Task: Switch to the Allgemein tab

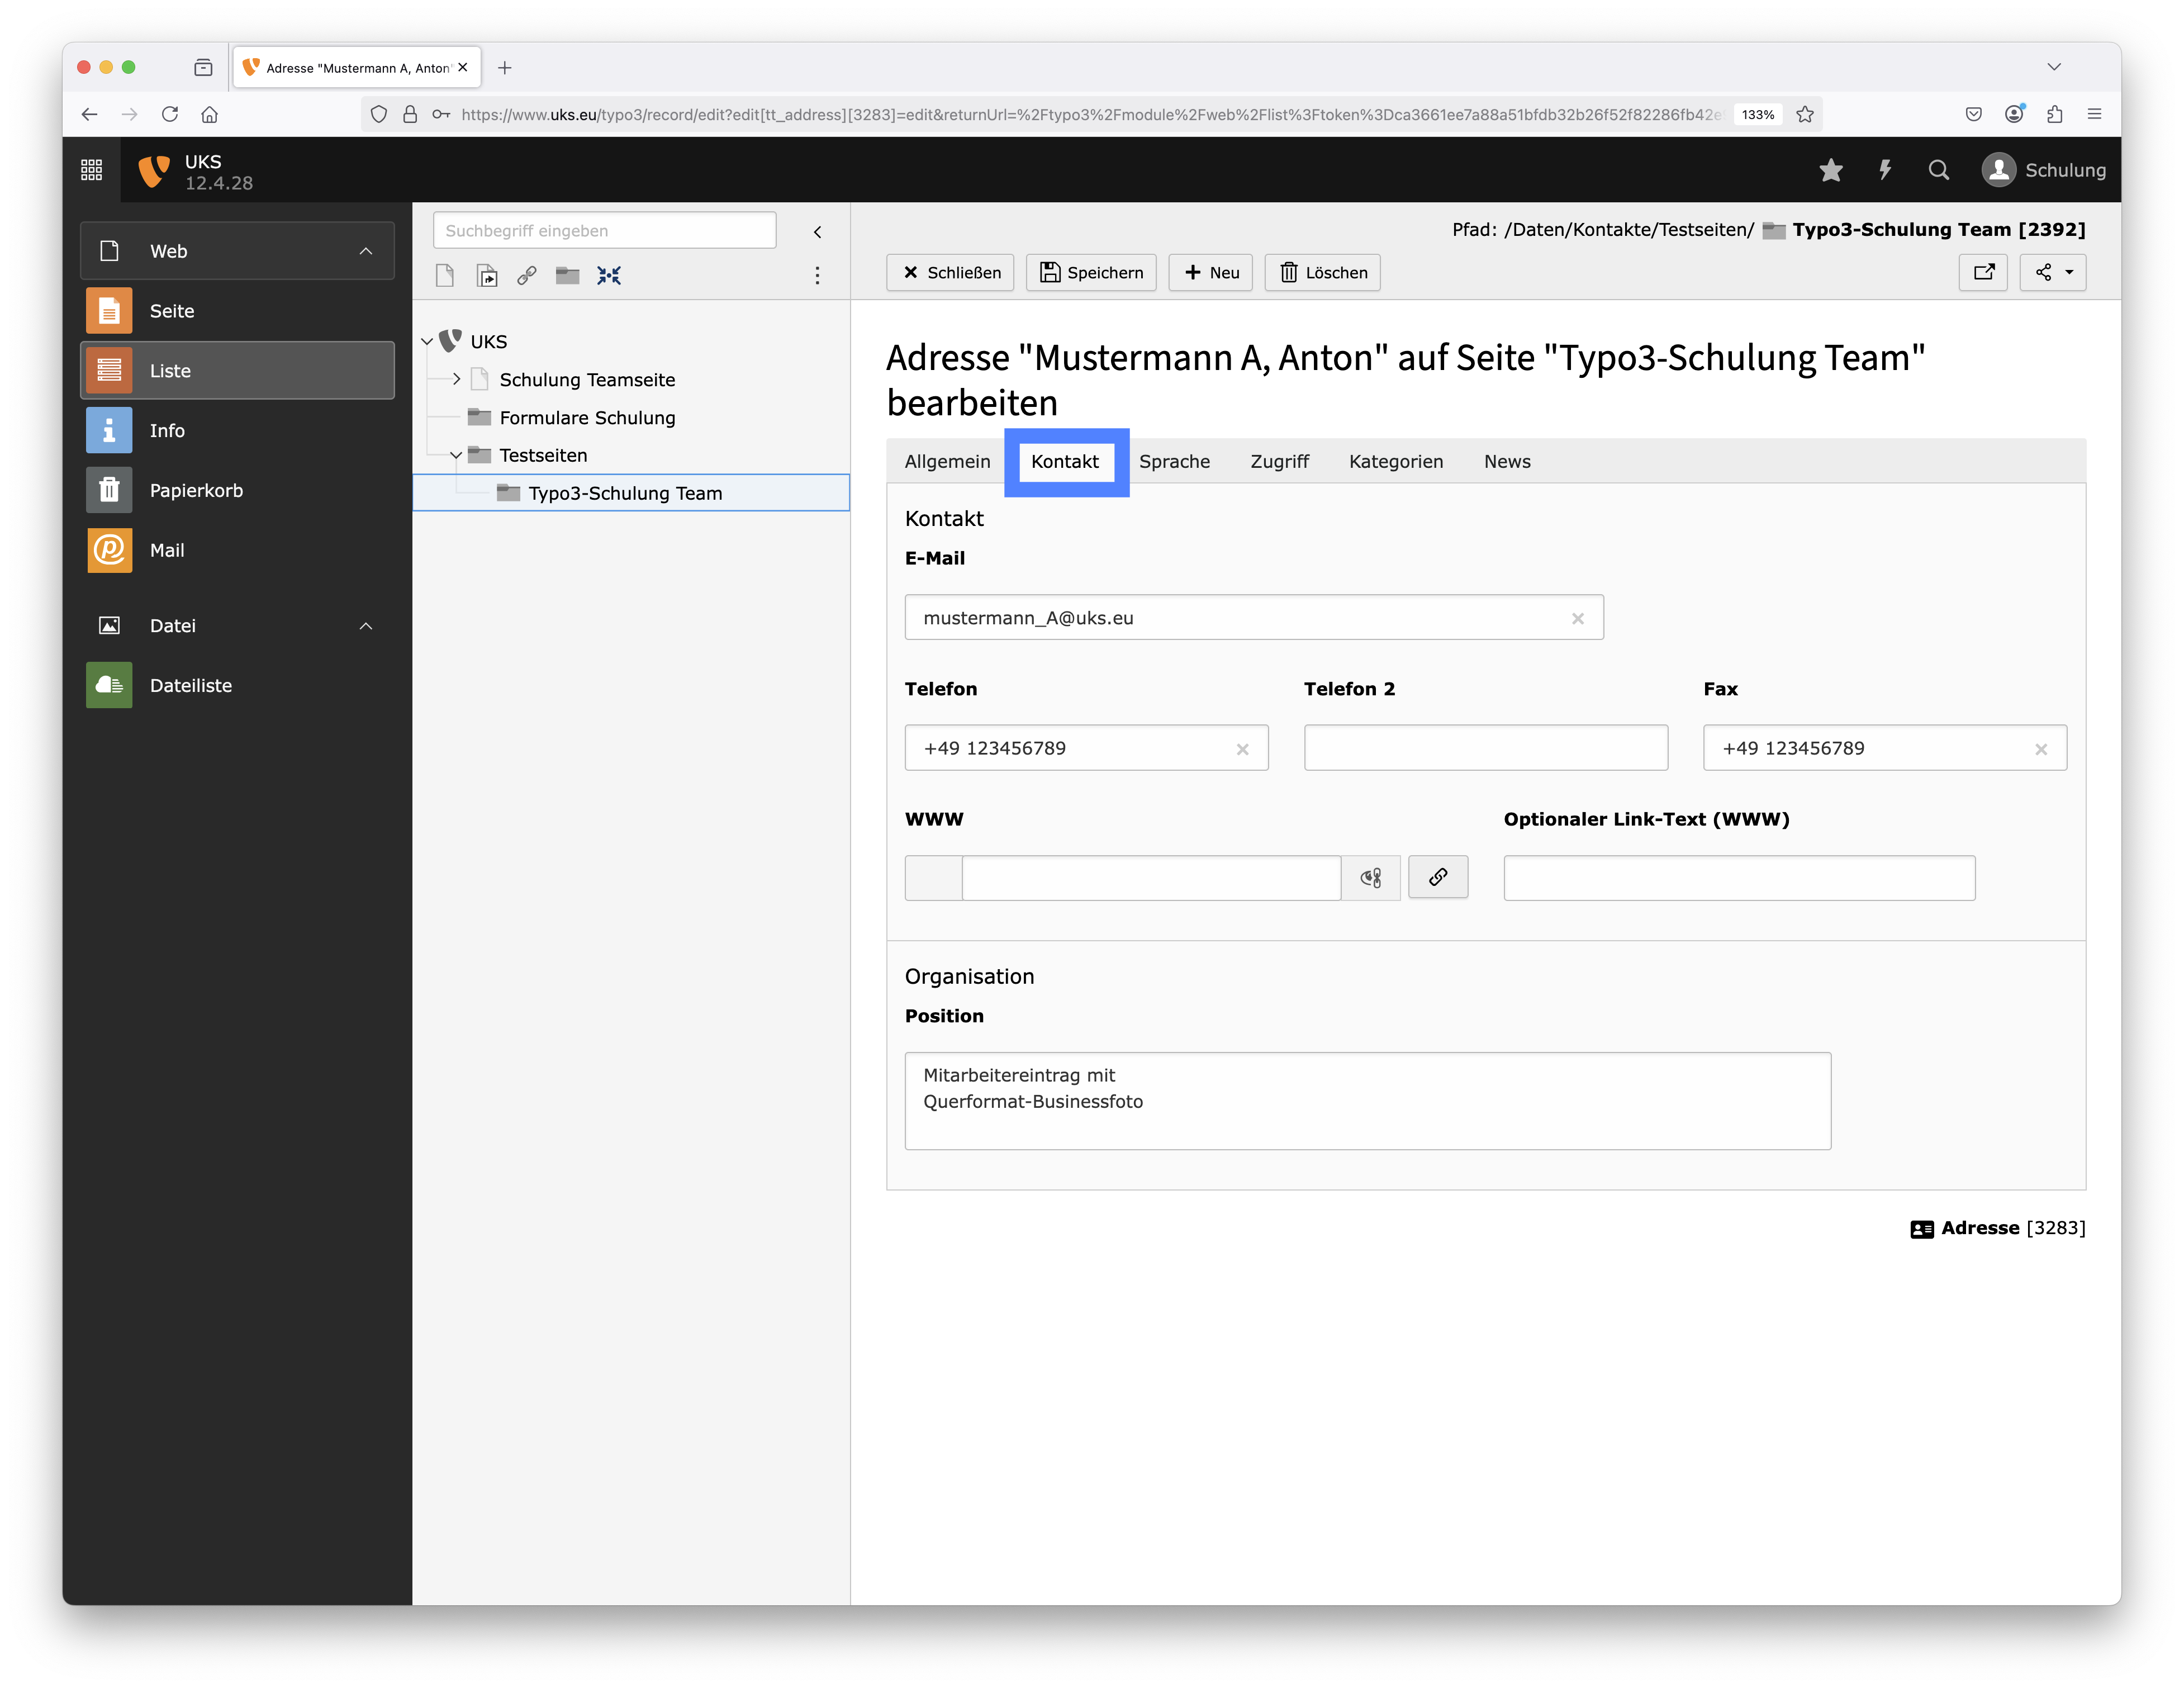Action: point(946,461)
